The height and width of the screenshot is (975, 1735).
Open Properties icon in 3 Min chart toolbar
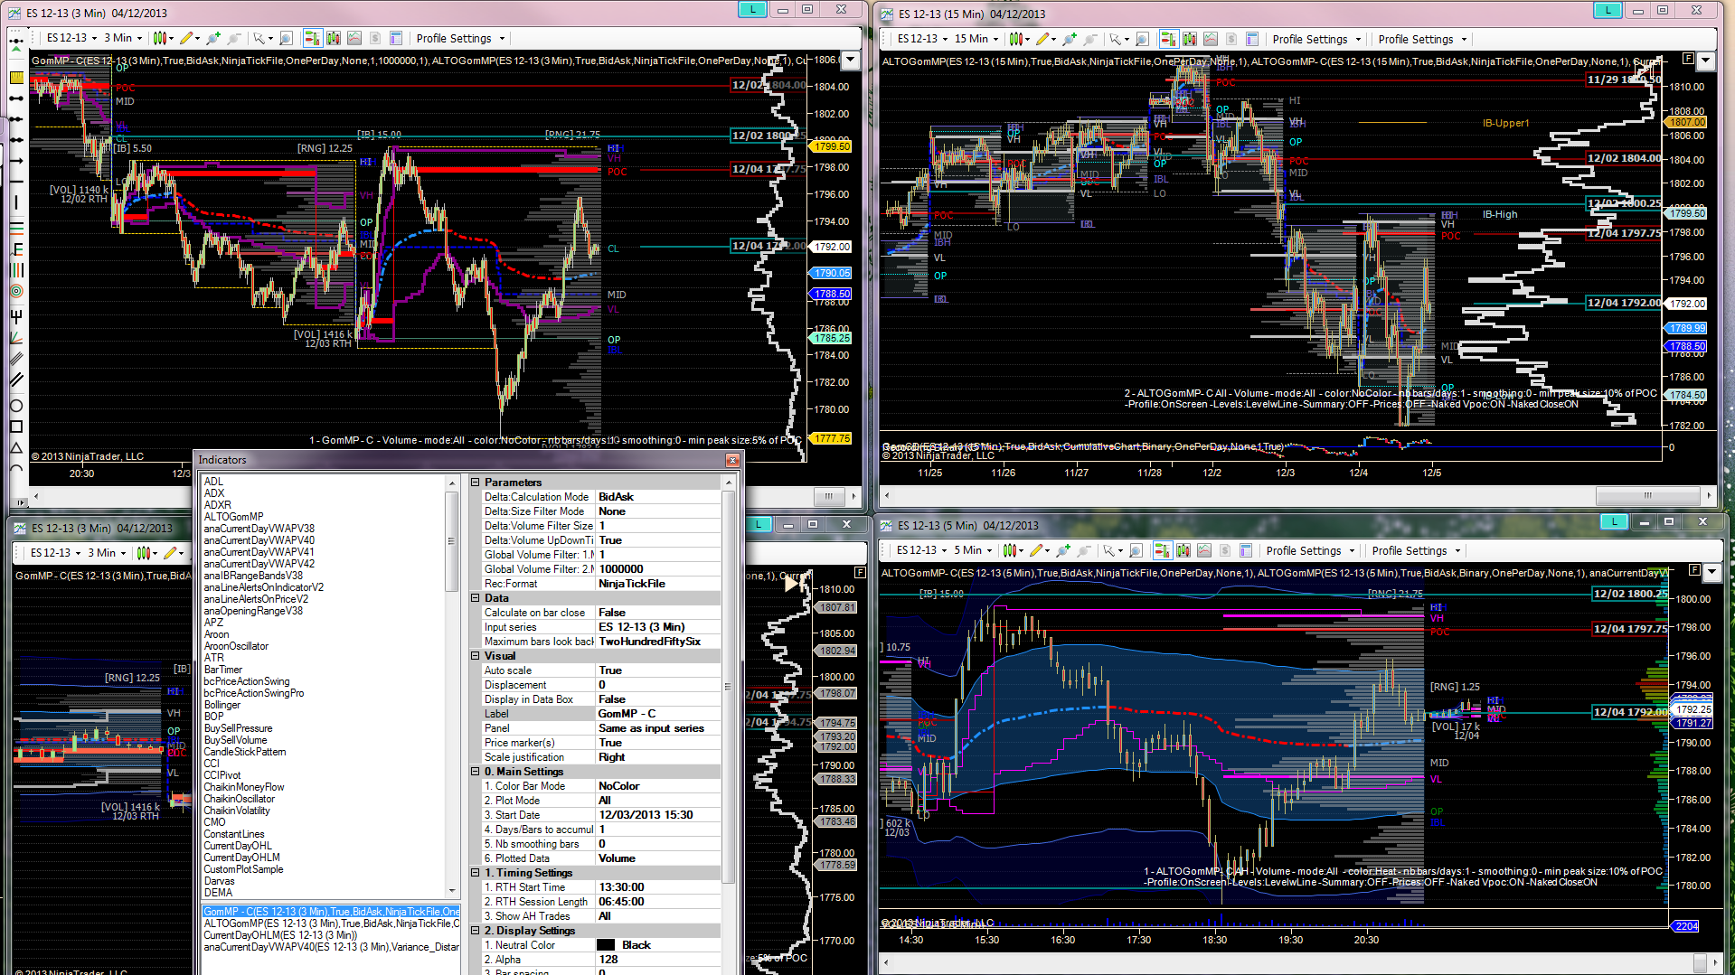click(x=395, y=38)
